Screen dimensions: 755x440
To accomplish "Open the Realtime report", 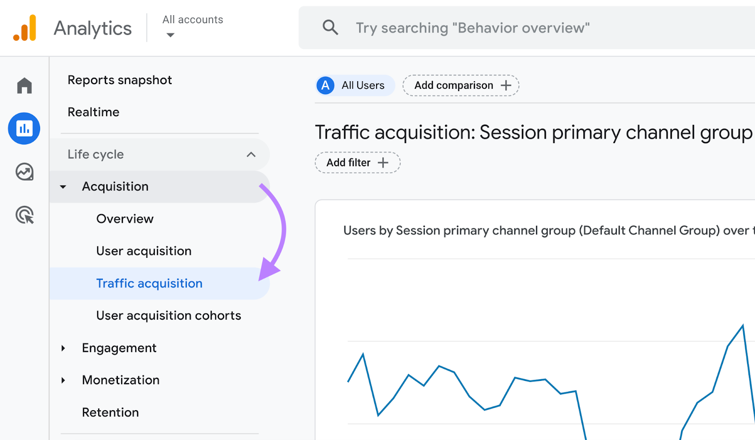I will coord(93,112).
